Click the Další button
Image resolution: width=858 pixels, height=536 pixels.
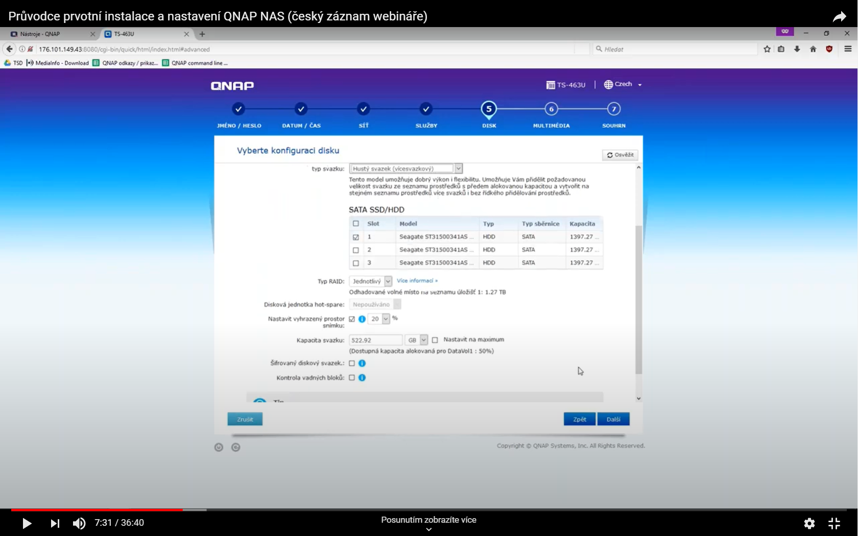[x=613, y=419]
